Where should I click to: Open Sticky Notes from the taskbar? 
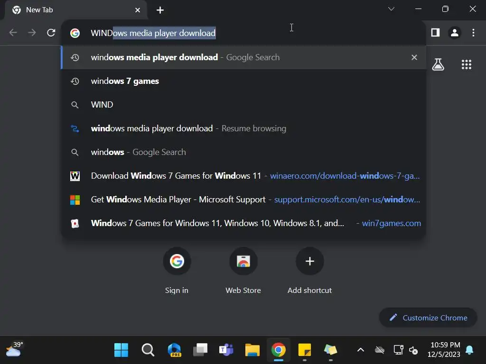[x=304, y=350]
